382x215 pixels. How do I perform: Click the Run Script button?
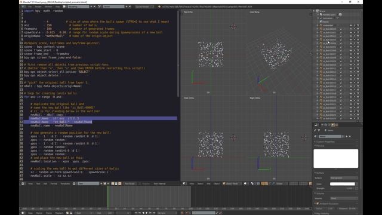(x=130, y=183)
